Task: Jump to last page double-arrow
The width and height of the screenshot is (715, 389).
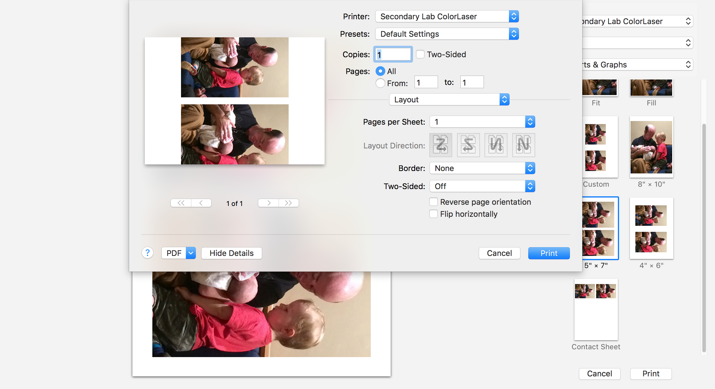Action: 289,203
